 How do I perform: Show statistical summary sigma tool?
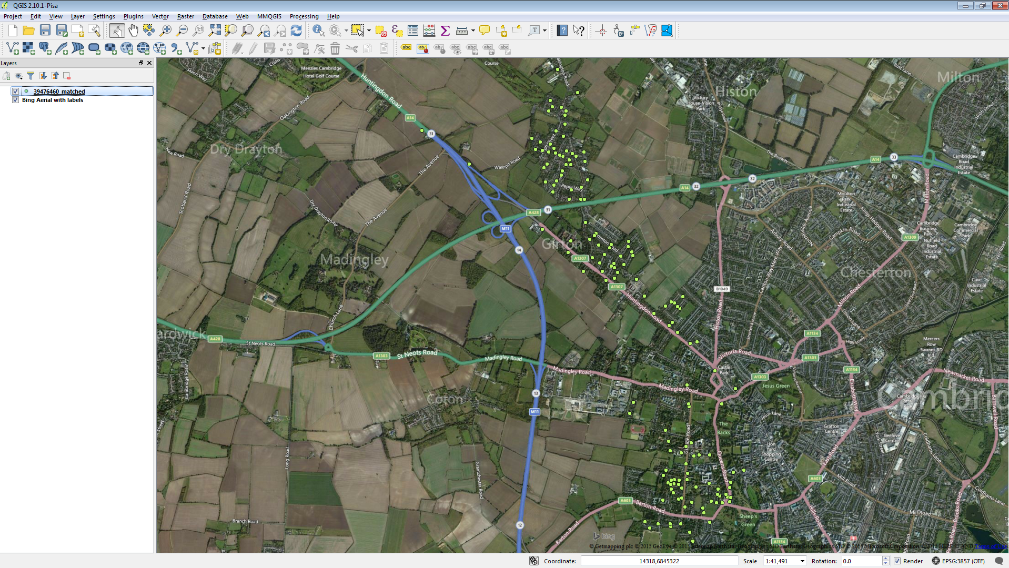[445, 31]
